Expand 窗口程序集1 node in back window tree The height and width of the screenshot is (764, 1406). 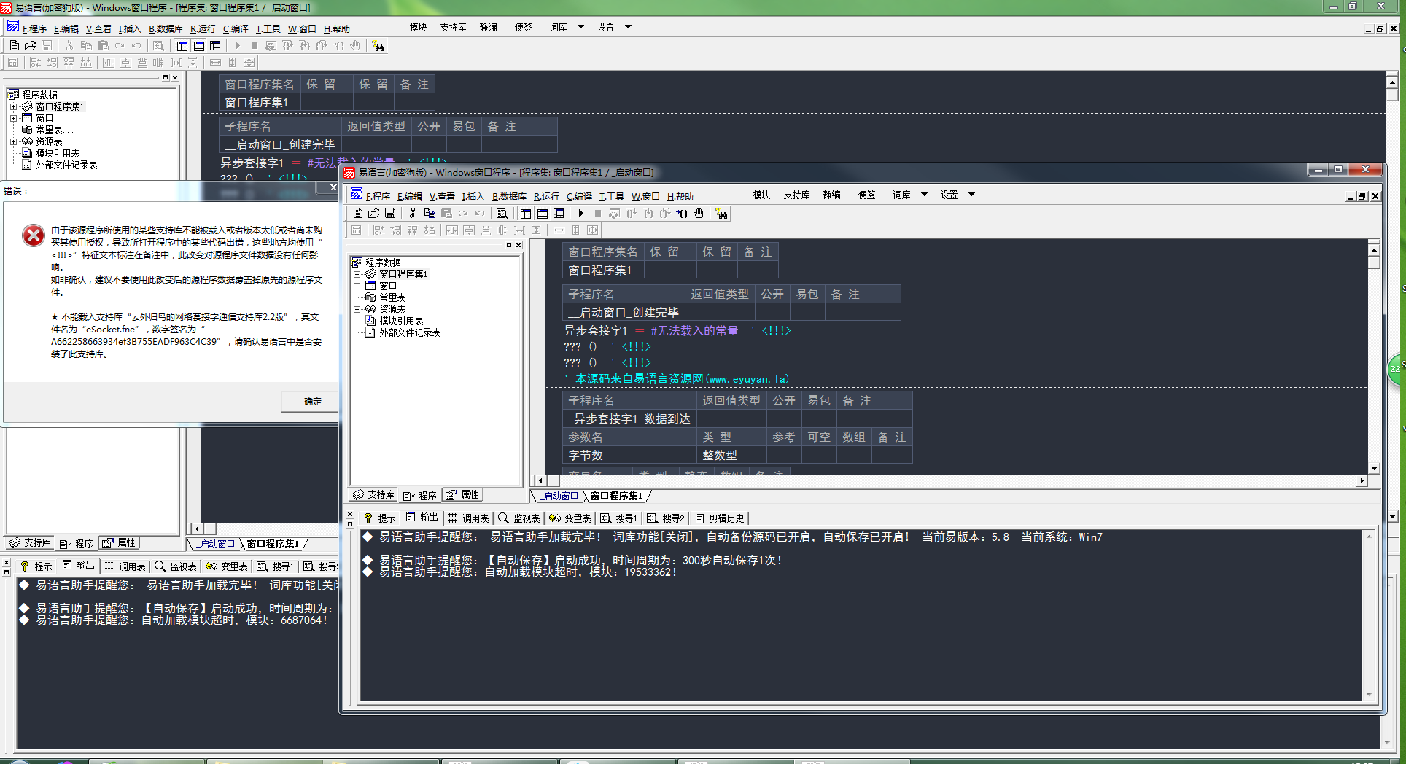tap(14, 107)
